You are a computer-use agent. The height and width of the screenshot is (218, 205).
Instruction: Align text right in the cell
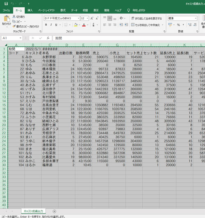tap(115, 25)
